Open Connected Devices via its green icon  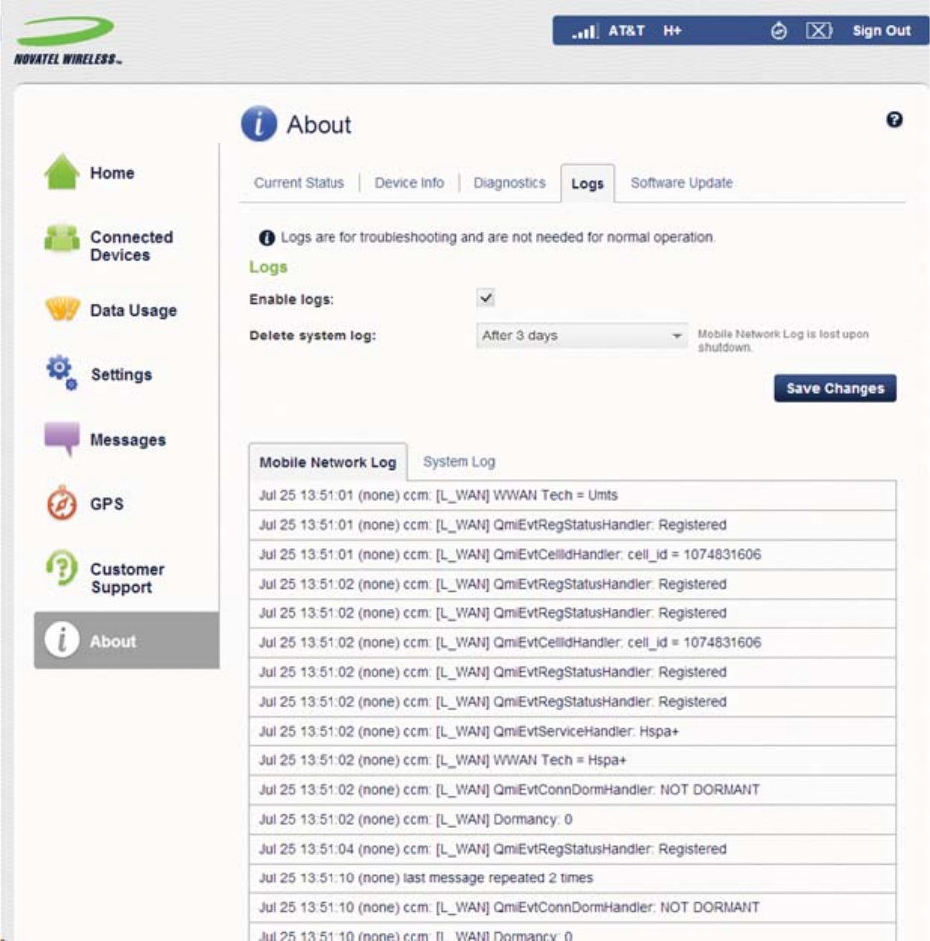62,239
